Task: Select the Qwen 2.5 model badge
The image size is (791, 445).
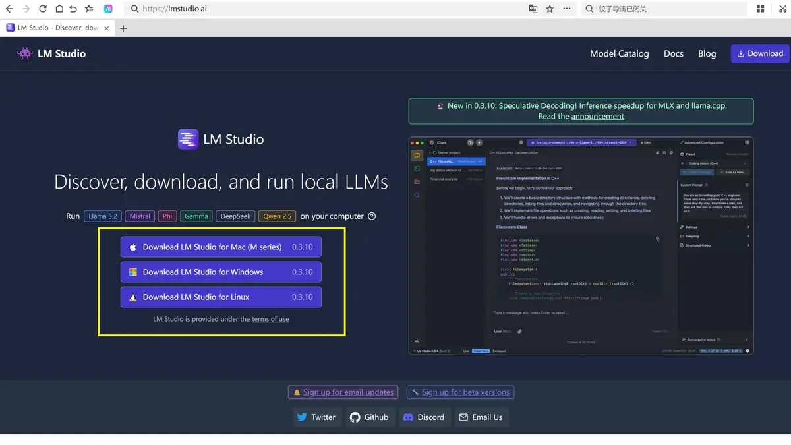Action: [277, 216]
